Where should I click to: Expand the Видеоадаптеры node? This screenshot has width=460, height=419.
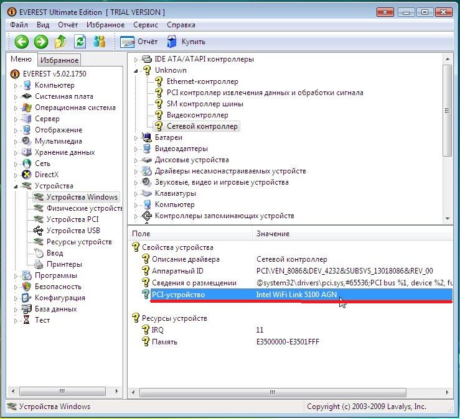136,149
